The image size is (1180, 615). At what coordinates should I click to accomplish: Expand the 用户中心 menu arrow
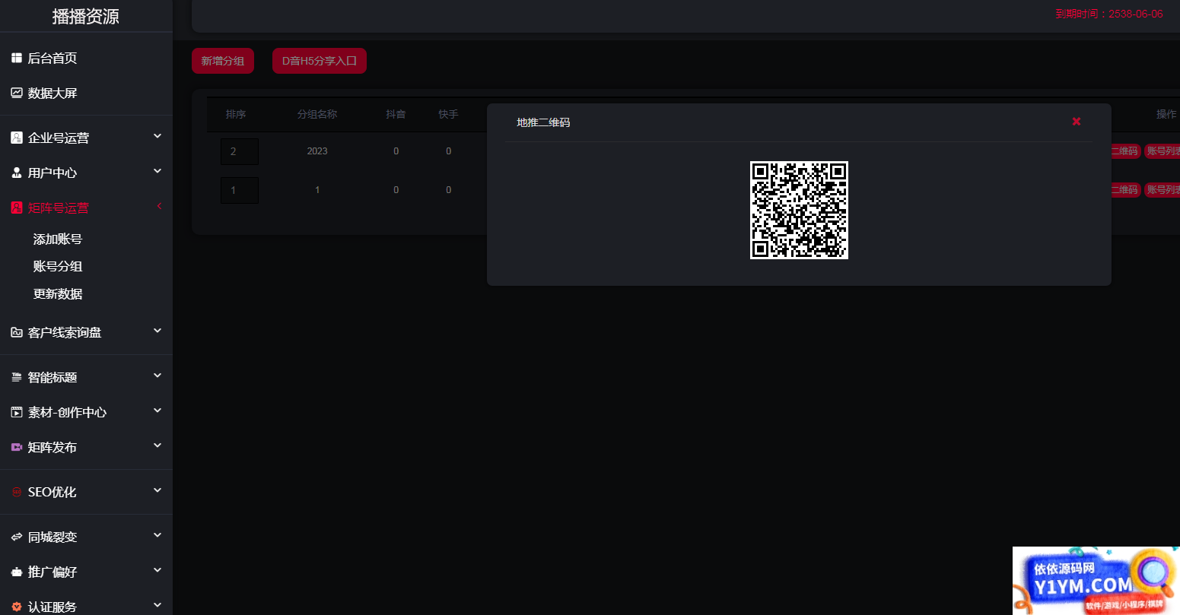(157, 171)
